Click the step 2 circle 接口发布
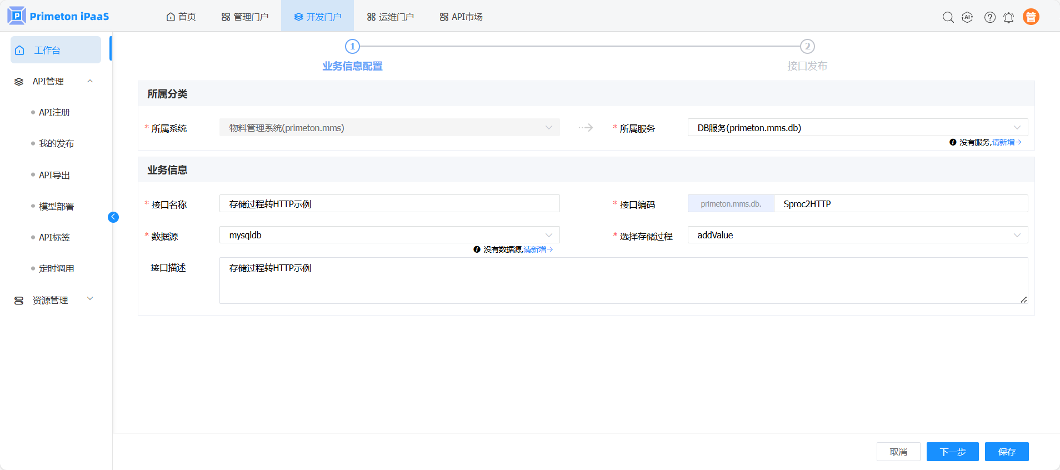Image resolution: width=1060 pixels, height=470 pixels. point(807,47)
